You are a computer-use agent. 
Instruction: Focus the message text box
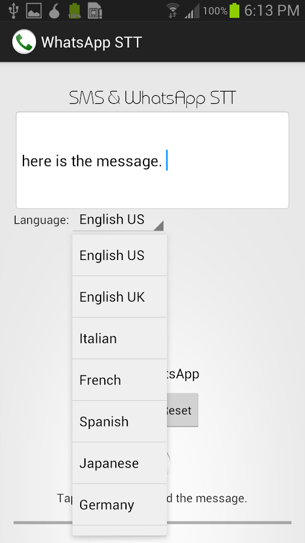point(152,160)
